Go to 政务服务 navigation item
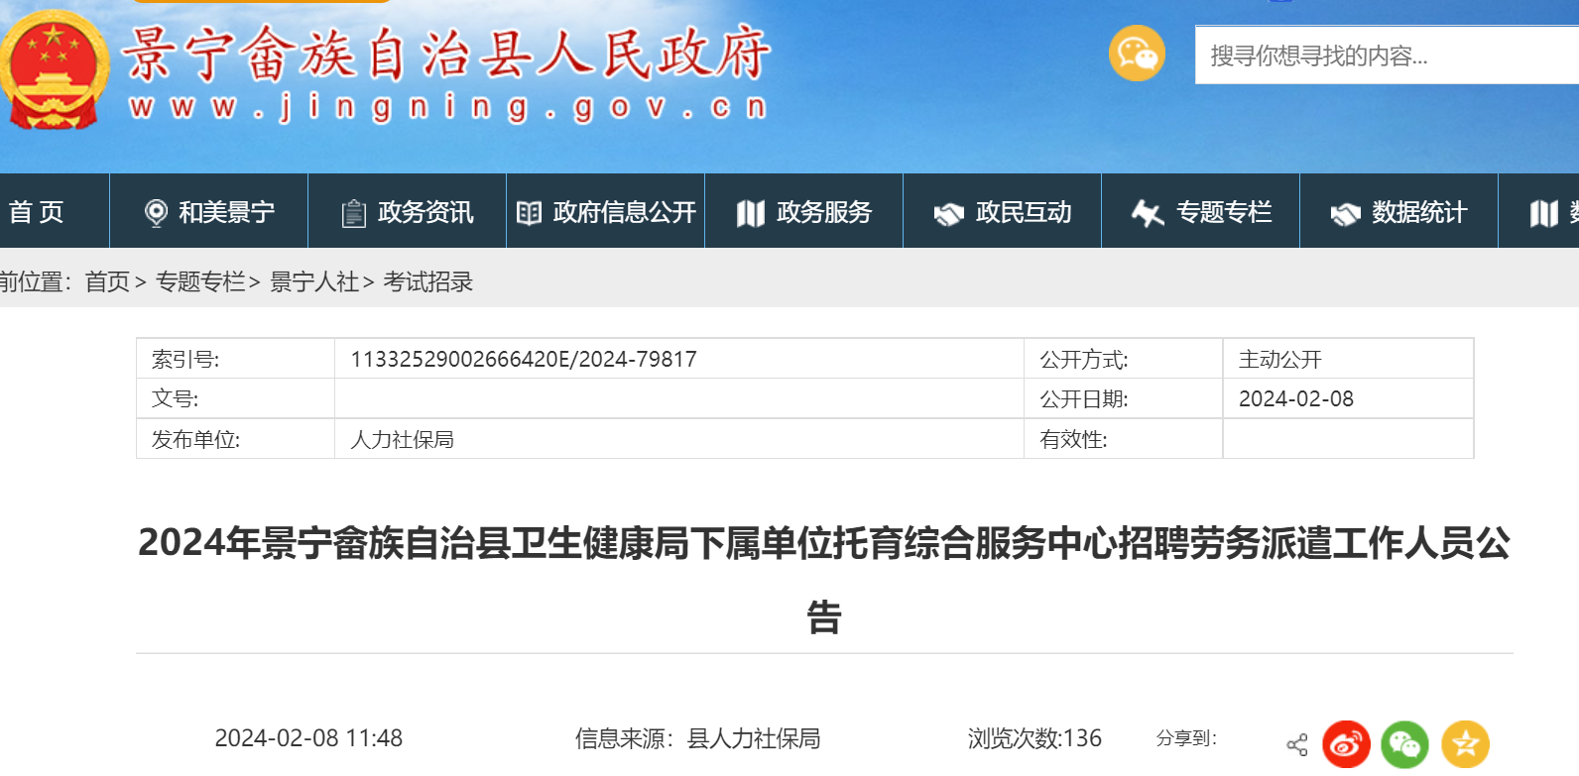 pyautogui.click(x=823, y=212)
